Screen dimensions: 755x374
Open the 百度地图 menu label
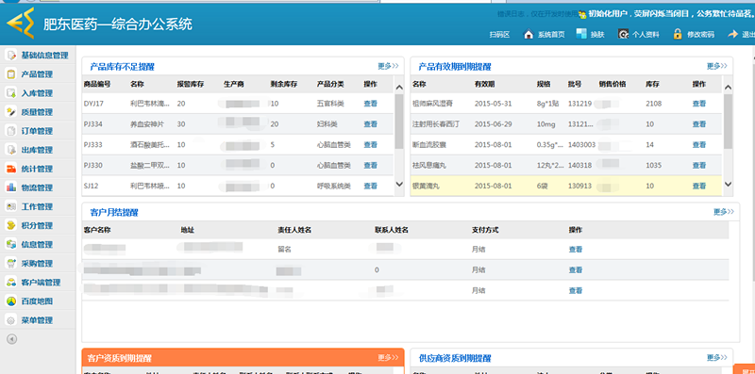click(37, 301)
